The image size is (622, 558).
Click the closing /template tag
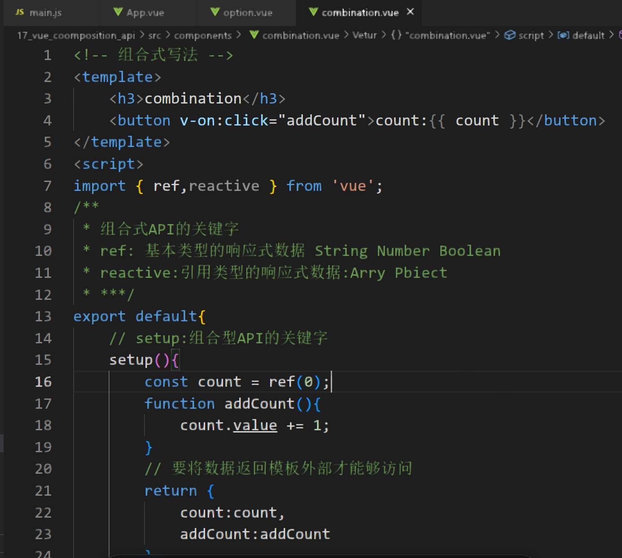point(122,142)
